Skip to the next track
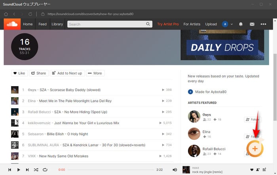 27,170
